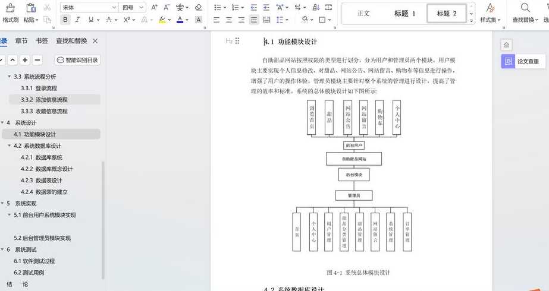Toggle Italic formatting
This screenshot has width=549, height=291.
coord(77,20)
